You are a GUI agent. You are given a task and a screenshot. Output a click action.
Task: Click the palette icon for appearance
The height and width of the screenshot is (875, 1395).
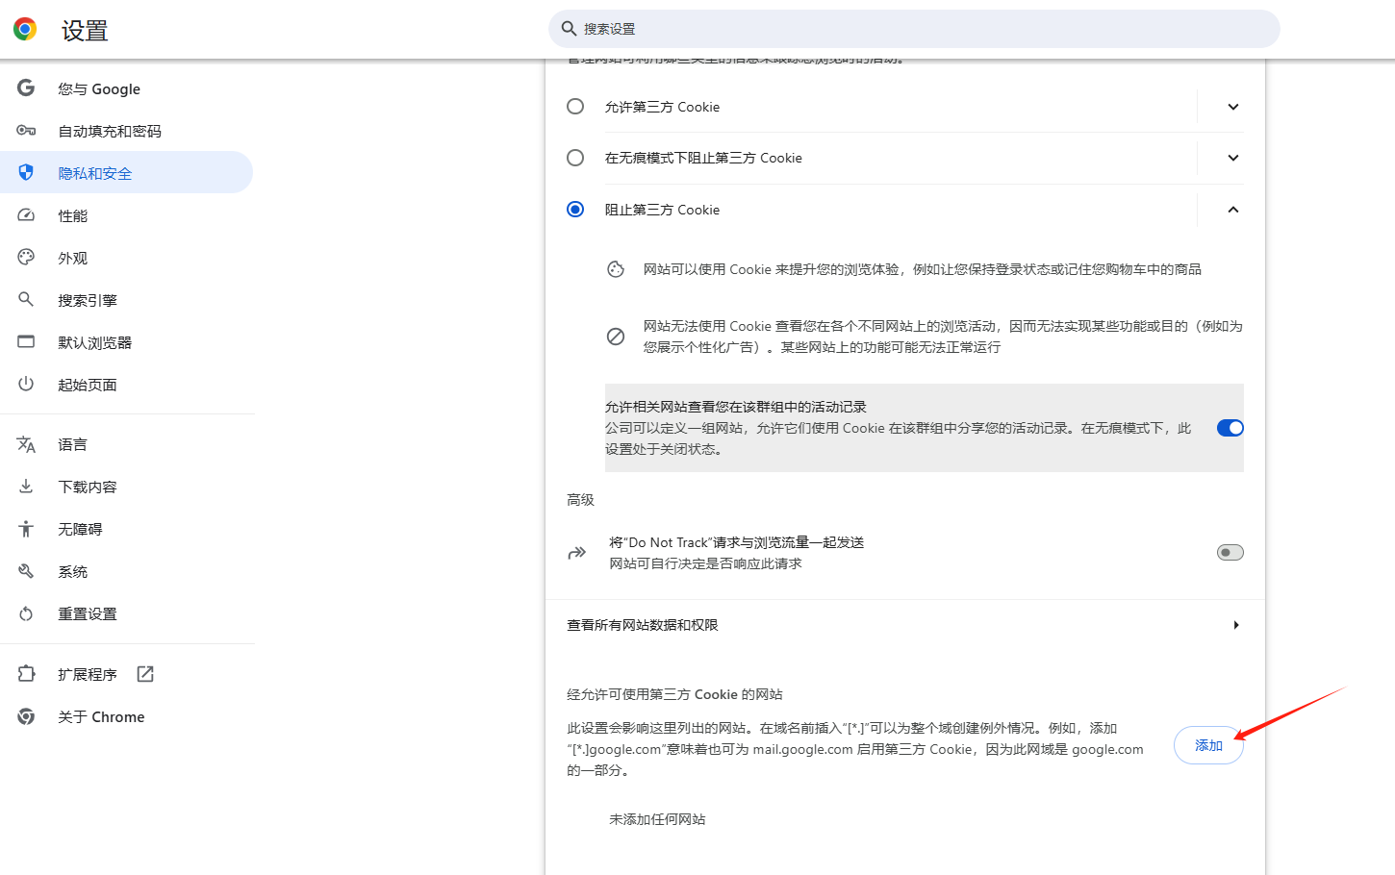click(26, 258)
